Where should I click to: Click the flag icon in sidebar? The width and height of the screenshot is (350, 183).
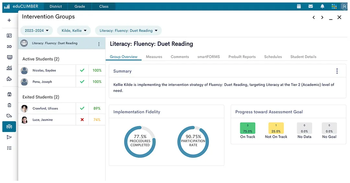point(9,137)
